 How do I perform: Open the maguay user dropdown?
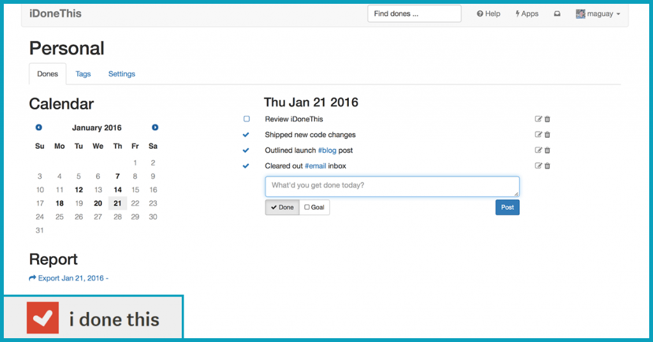[598, 14]
